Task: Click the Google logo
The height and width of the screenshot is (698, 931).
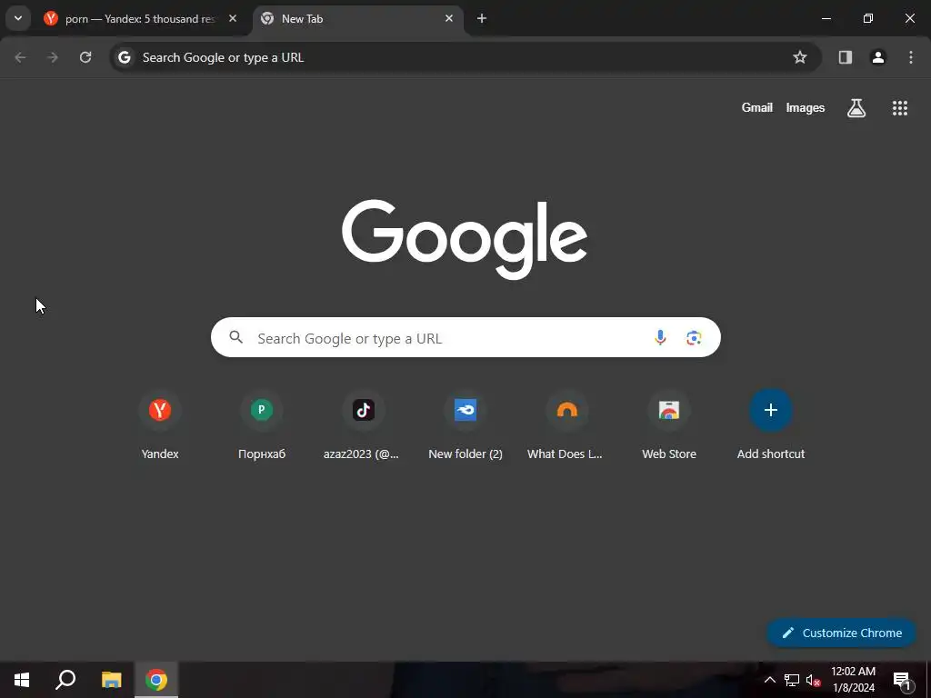Action: [x=465, y=239]
